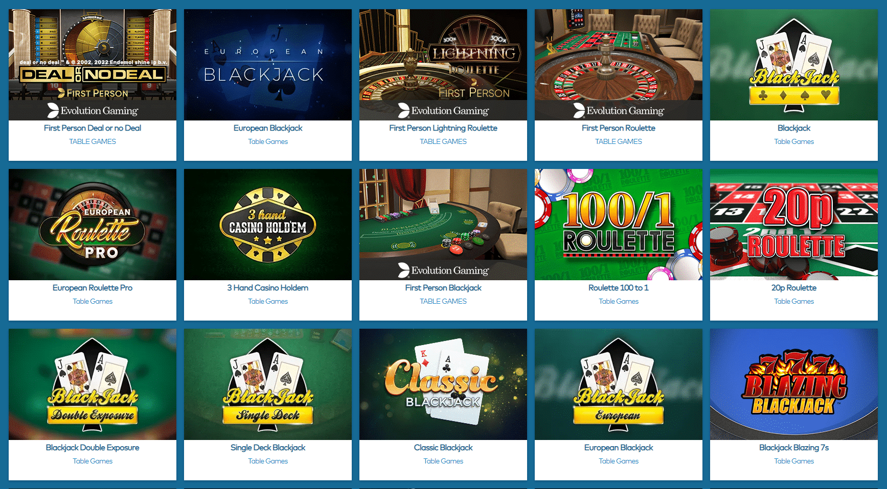Screen dimensions: 887x489
Task: Select the 20p Roulette game thumbnail
Action: click(x=794, y=225)
